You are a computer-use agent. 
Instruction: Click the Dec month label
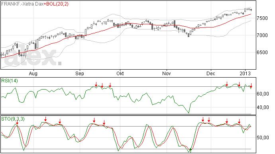point(211,73)
